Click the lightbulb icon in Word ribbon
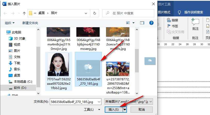This screenshot has width=210, height=115. coord(179,13)
